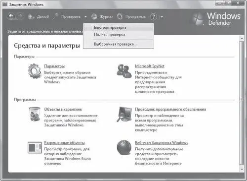Click the Программы toolbar label

point(136,17)
